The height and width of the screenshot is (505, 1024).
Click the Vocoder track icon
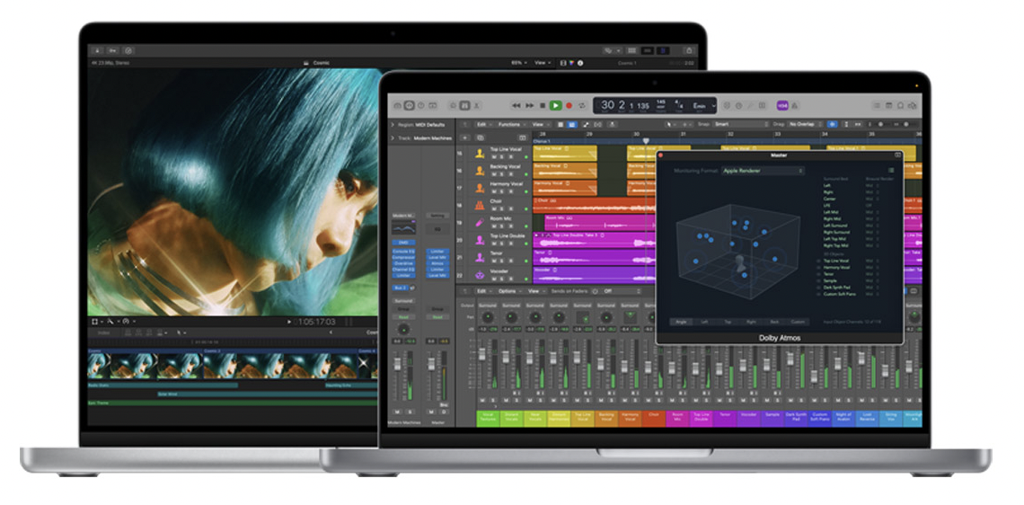(480, 274)
